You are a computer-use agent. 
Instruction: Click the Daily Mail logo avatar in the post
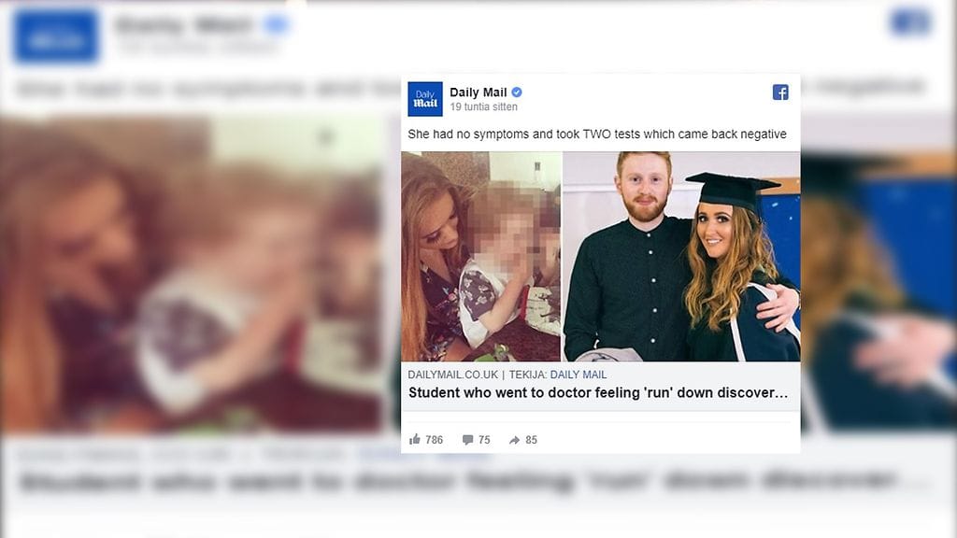tap(425, 99)
